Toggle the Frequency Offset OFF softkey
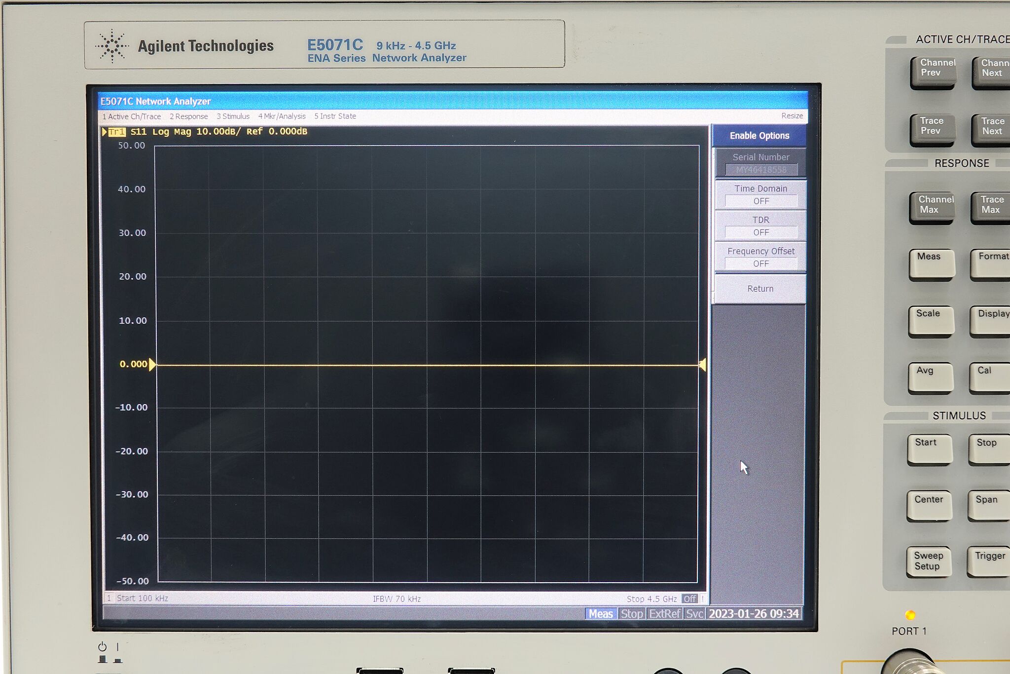The image size is (1010, 674). (760, 257)
